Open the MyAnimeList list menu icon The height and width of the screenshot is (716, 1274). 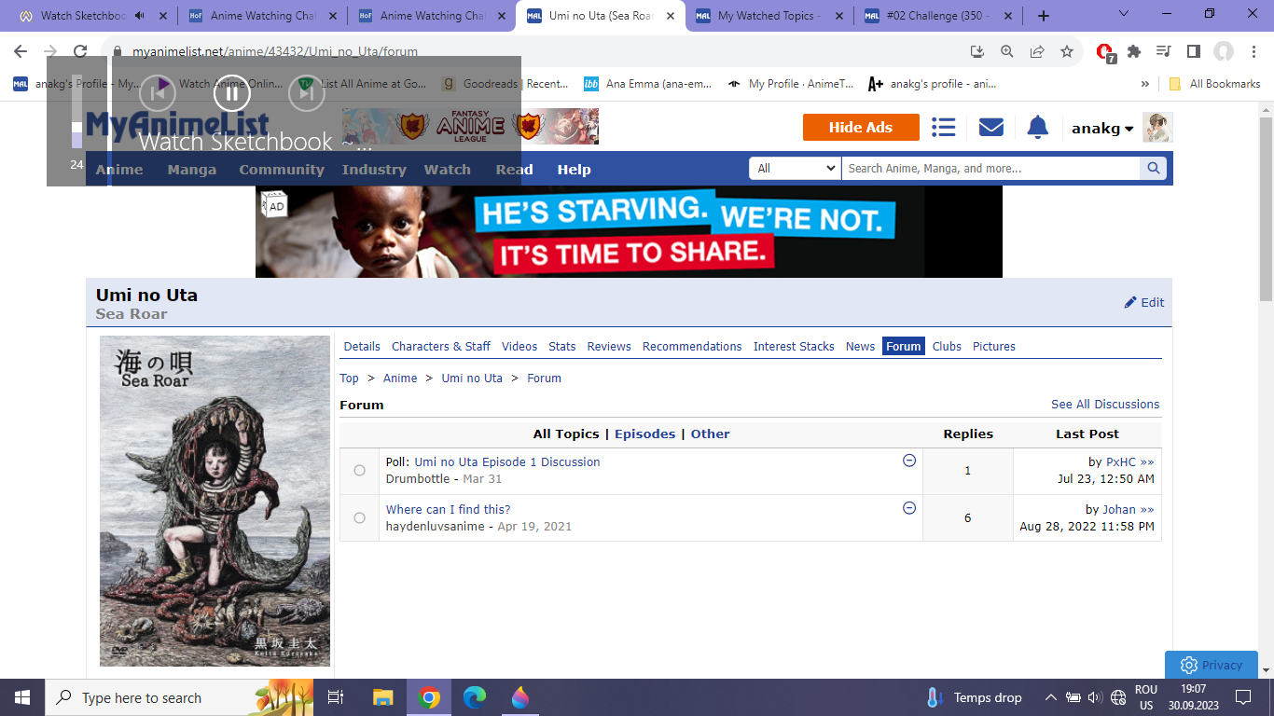coord(943,128)
